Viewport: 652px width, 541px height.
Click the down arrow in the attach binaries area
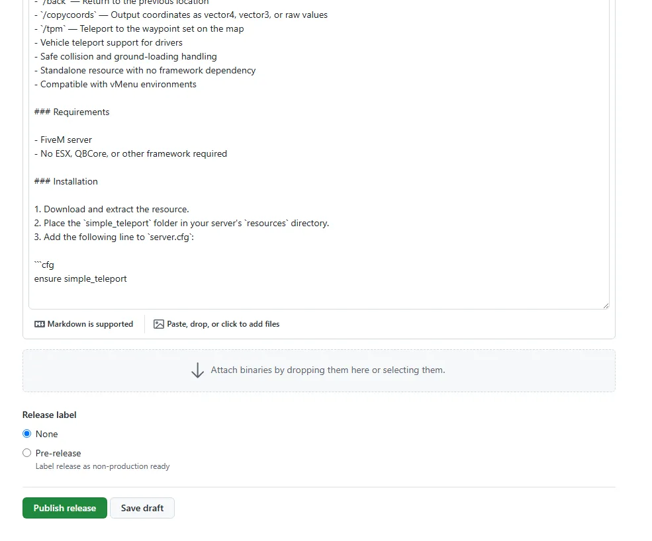click(x=197, y=370)
